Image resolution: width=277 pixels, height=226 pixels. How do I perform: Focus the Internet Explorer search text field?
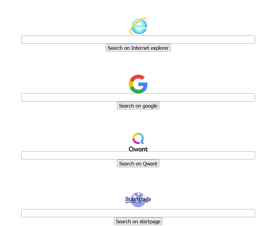pos(138,40)
